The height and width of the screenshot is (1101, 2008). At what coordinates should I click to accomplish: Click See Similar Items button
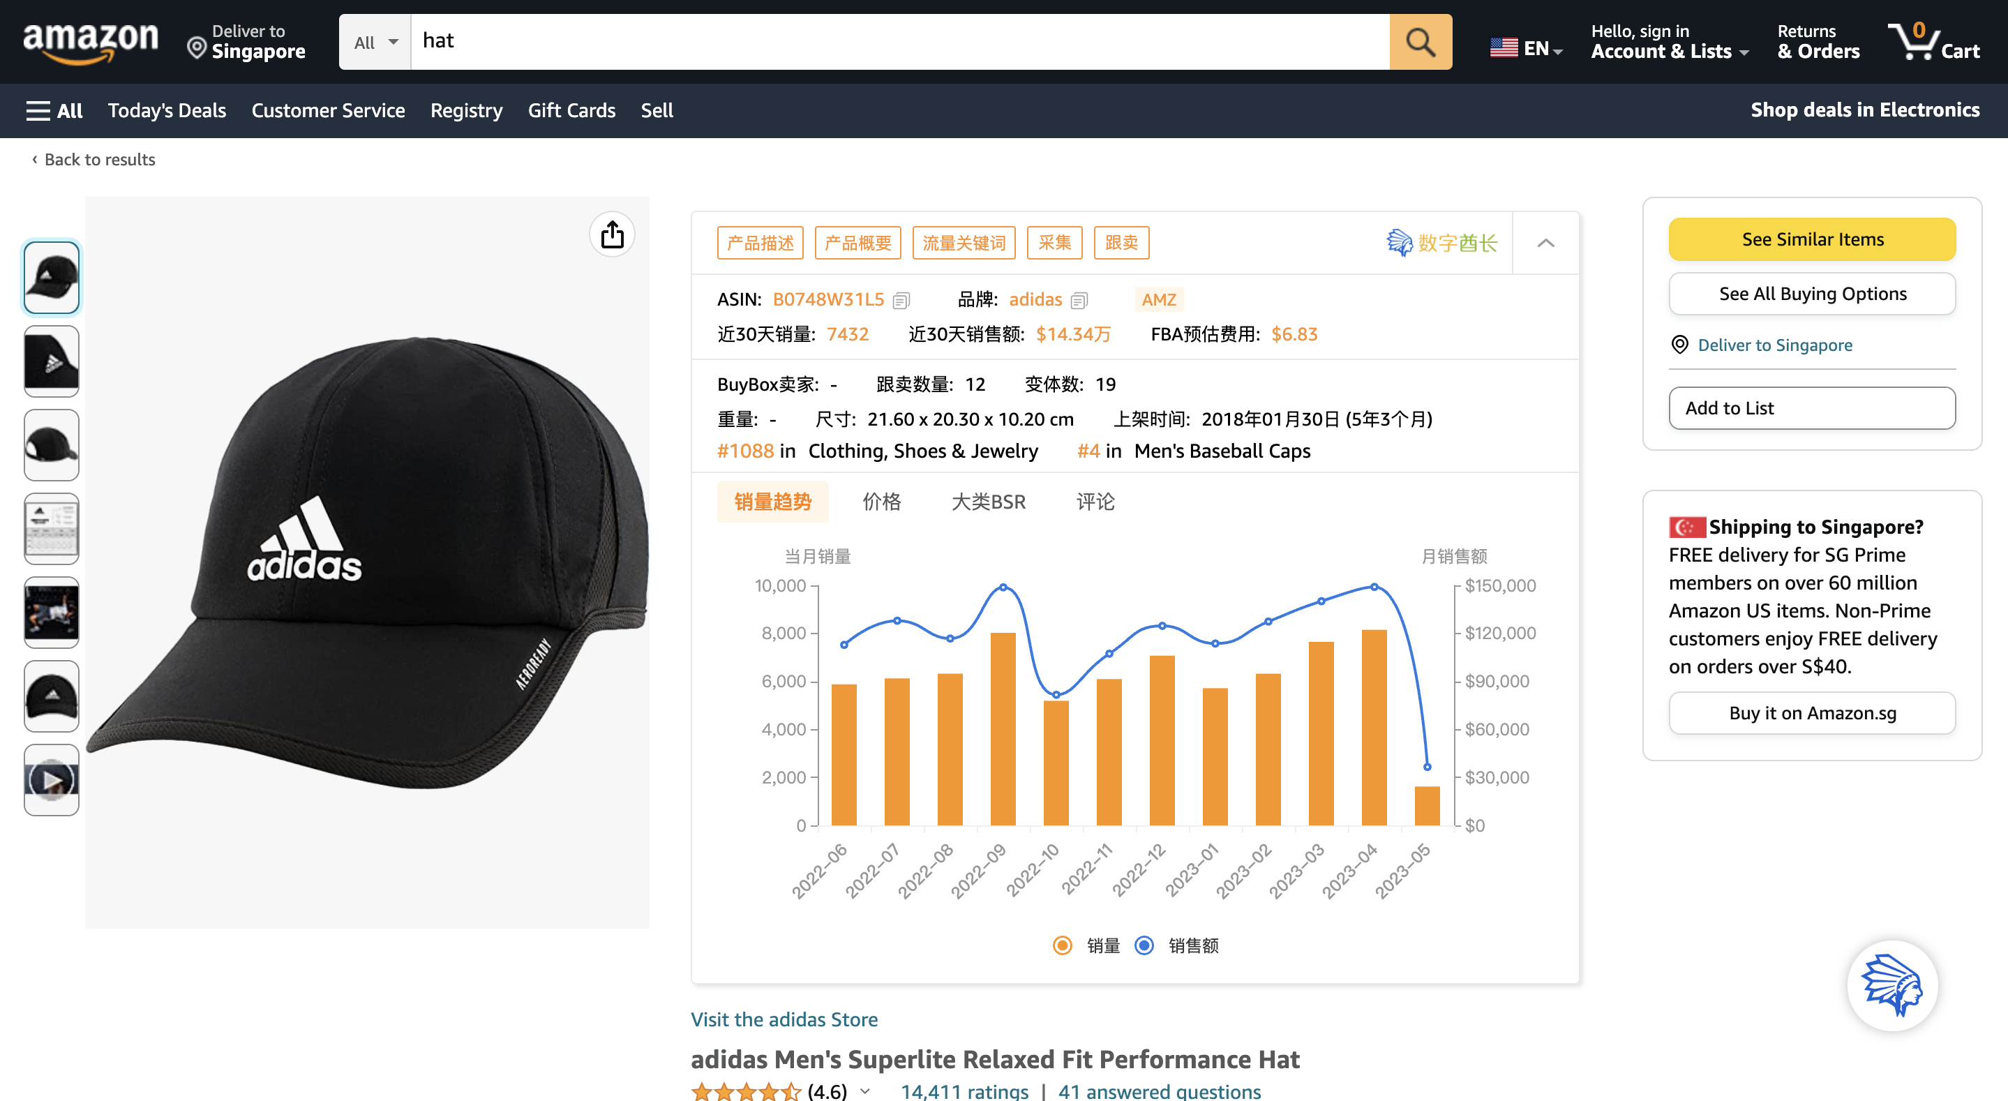tap(1811, 239)
